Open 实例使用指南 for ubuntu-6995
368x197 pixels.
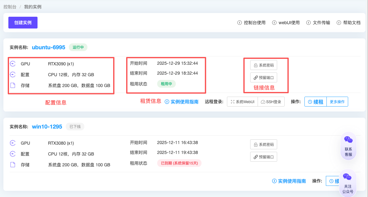[182, 102]
